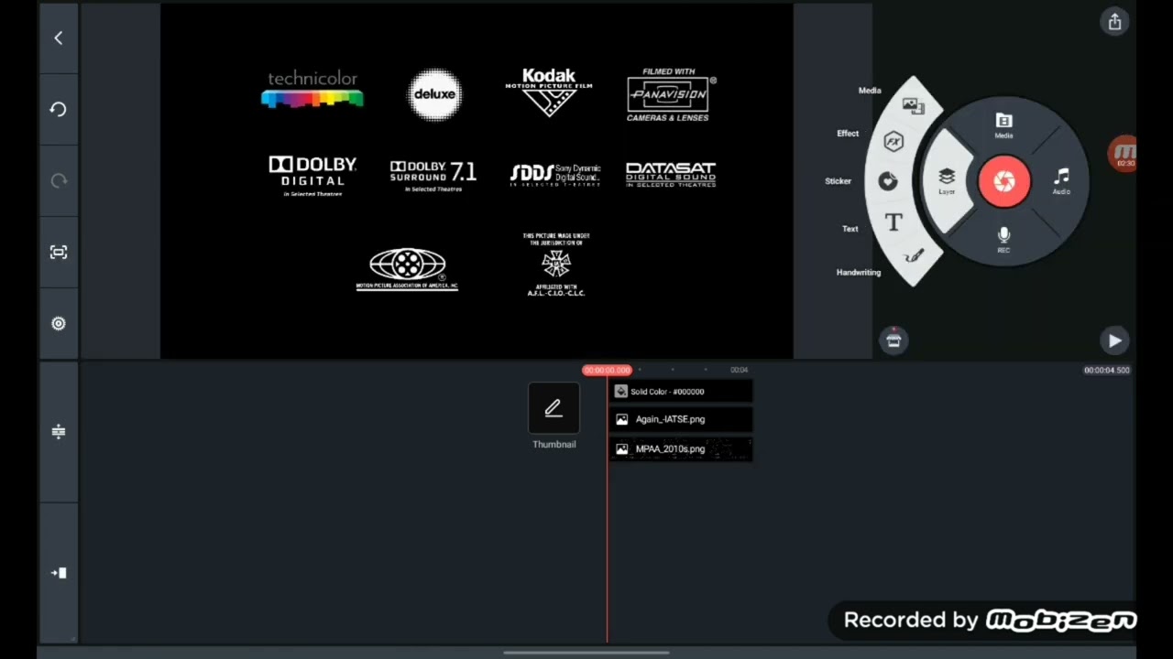Select the Solid Color #000000 clip

click(x=681, y=392)
